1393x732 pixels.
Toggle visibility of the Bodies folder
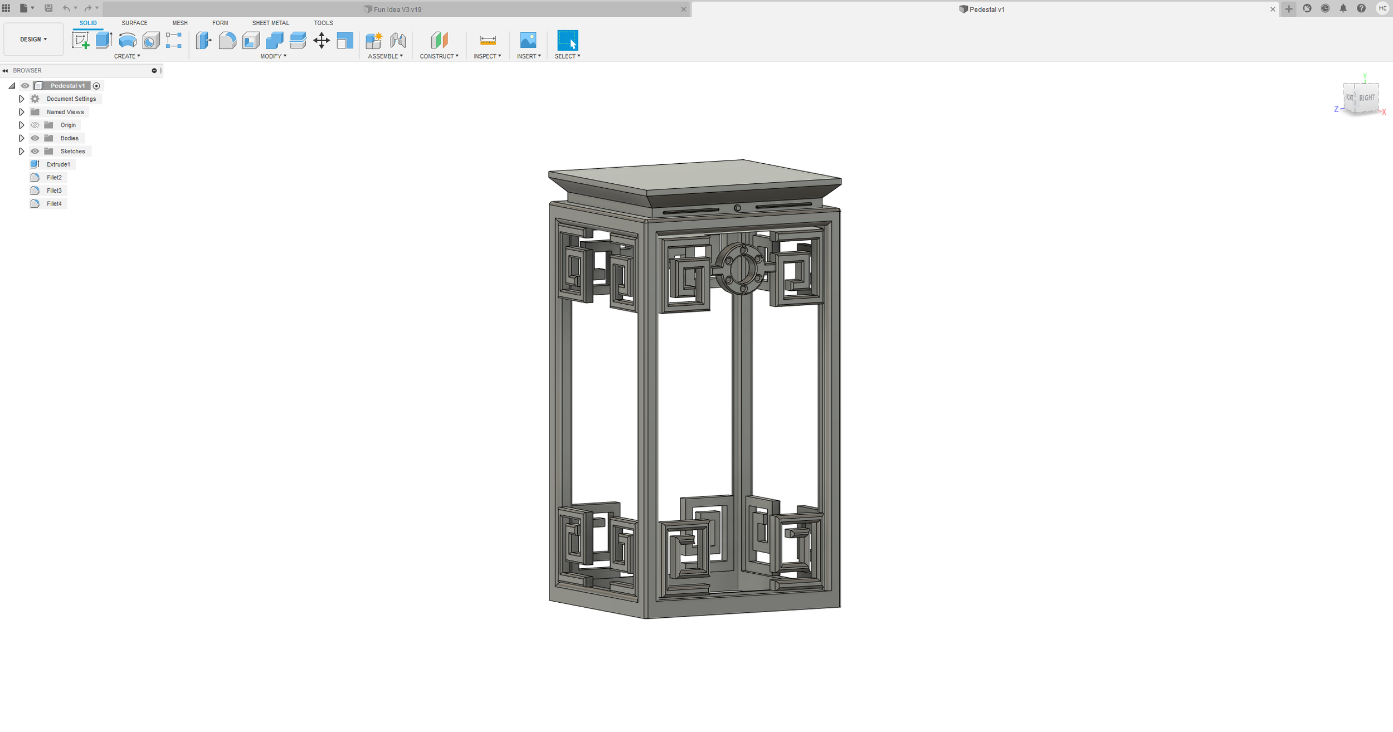[x=35, y=138]
